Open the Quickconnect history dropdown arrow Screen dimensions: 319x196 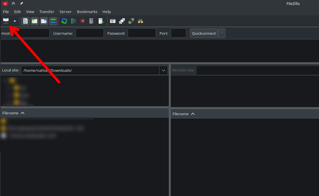tap(222, 33)
